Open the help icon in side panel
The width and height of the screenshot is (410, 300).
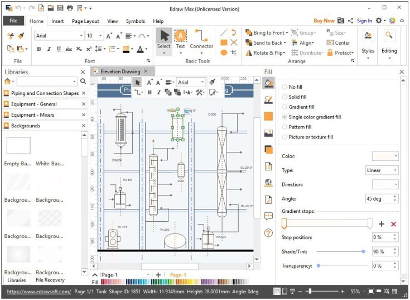pos(268,233)
